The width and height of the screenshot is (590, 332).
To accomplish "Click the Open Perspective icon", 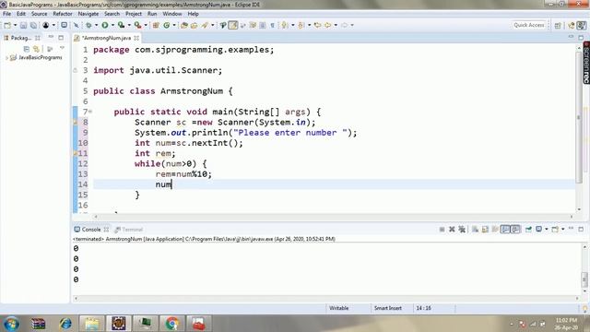I will coord(558,25).
